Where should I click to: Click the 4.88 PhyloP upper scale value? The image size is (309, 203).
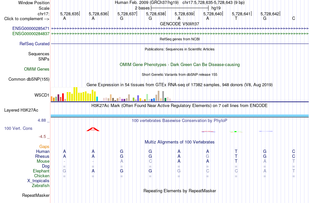coord(42,120)
